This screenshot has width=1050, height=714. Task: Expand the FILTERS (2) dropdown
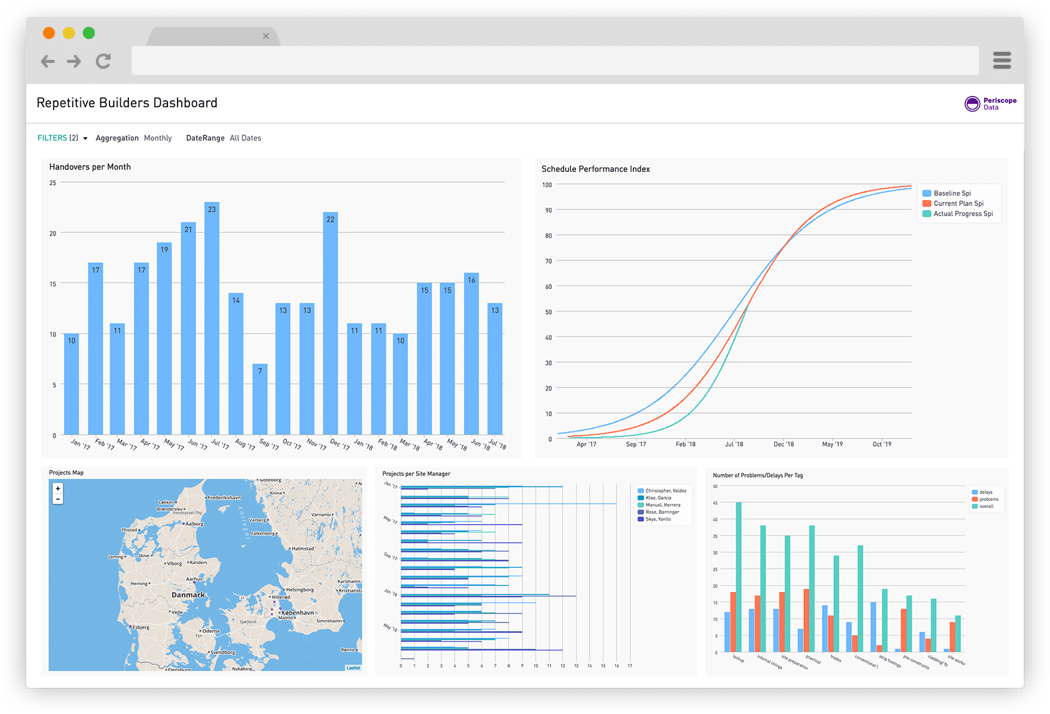click(x=62, y=138)
